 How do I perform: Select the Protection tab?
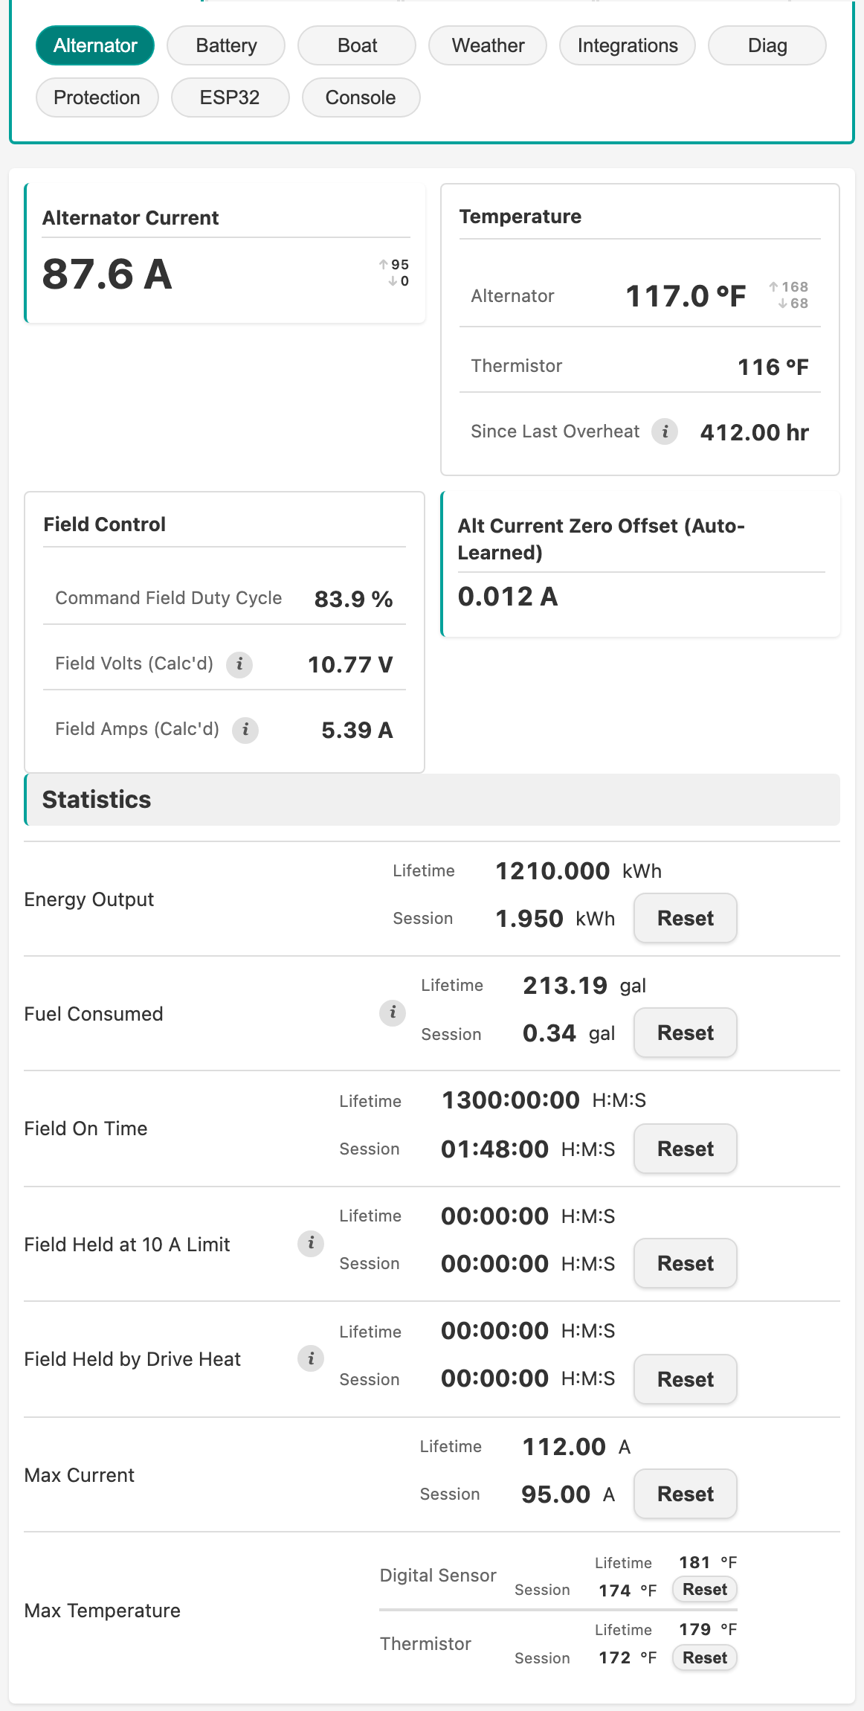click(x=97, y=97)
